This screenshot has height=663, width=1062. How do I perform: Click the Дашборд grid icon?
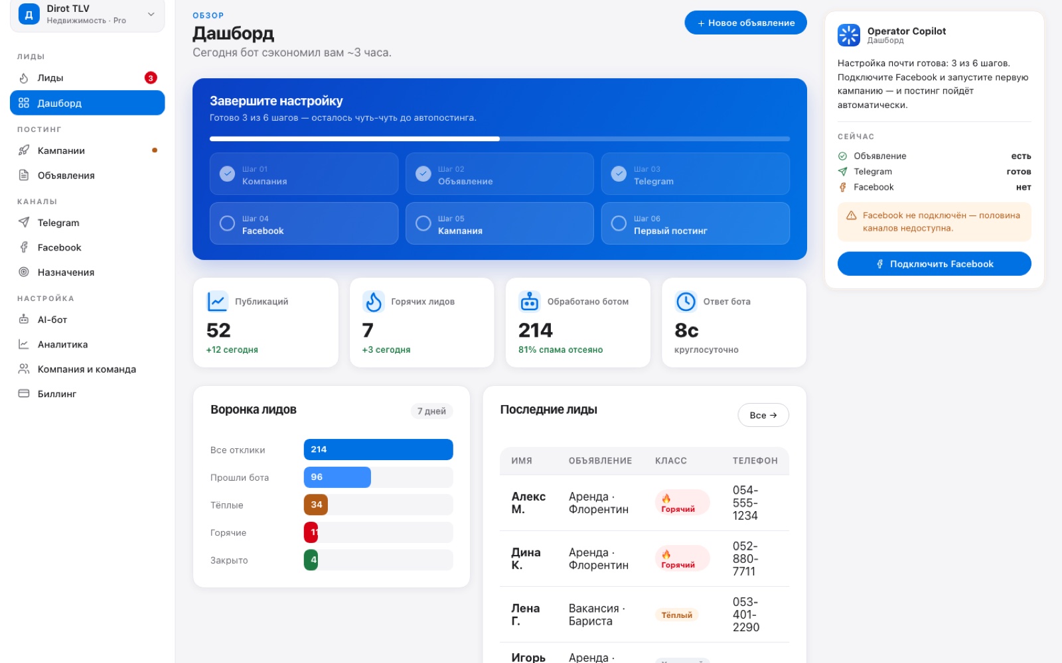pyautogui.click(x=24, y=103)
